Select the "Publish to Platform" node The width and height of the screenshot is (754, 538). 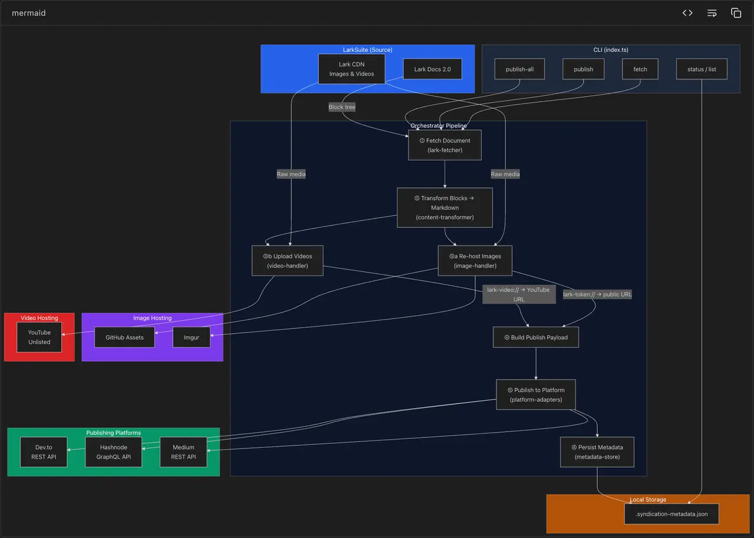click(535, 394)
